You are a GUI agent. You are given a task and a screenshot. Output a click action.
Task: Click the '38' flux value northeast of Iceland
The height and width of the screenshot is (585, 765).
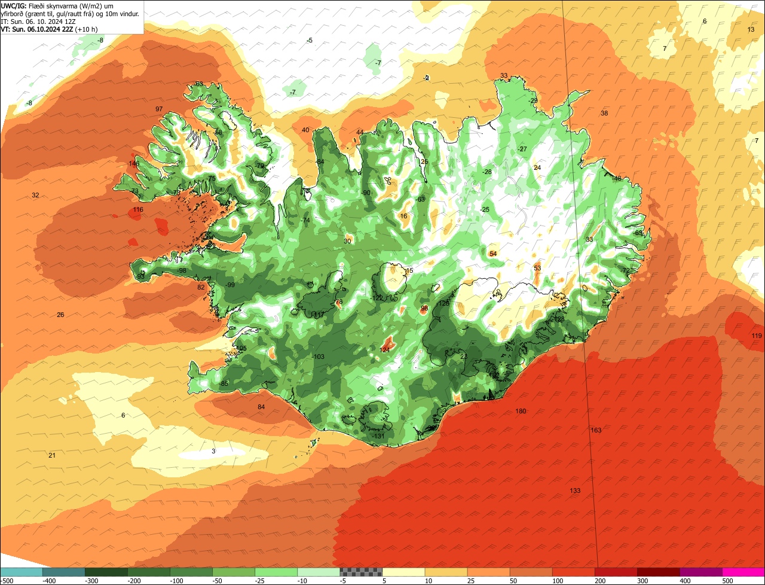click(x=604, y=113)
